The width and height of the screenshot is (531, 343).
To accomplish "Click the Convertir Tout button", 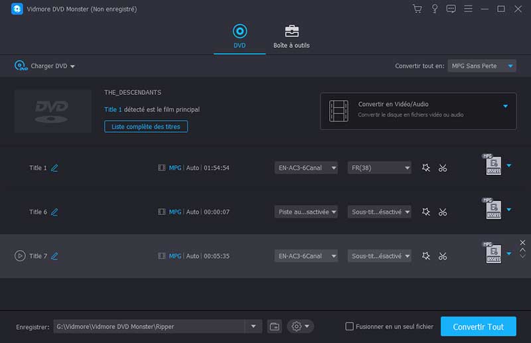I will [x=478, y=326].
